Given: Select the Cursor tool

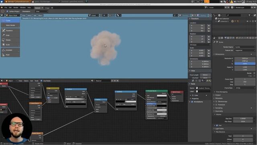Looking at the screenshot, I should point(10,21).
